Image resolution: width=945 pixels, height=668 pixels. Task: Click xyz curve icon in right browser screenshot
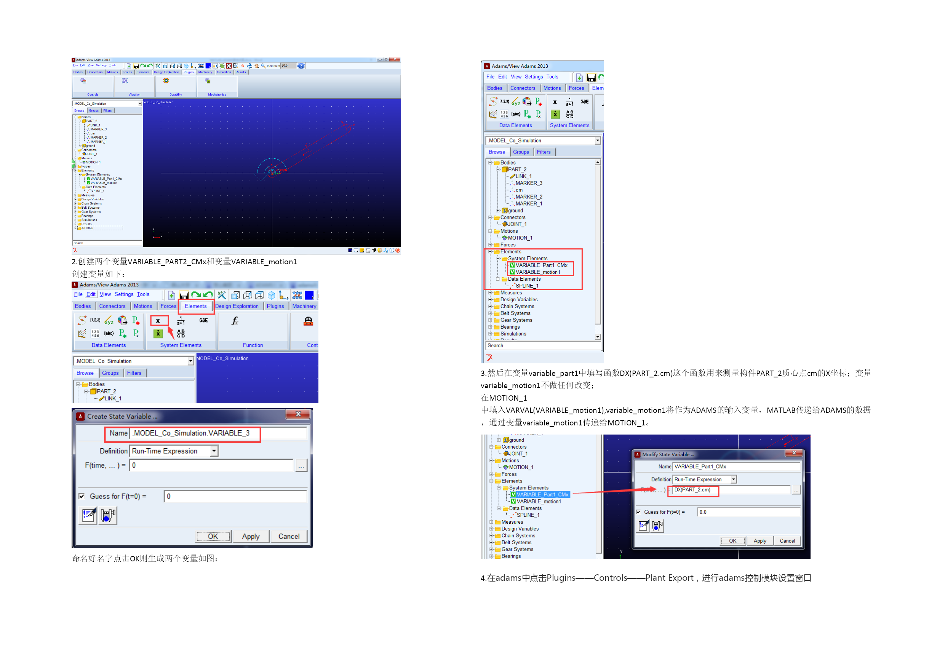coord(516,102)
